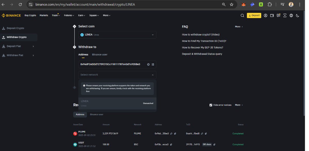Image resolution: width=309 pixels, height=151 pixels.
Task: Open Binance header search icon
Action: [242, 15]
